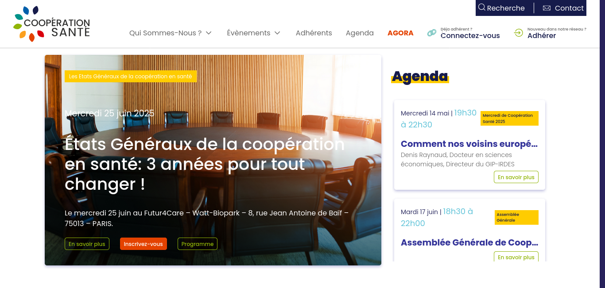Click the envelope Contact icon
Viewport: 605px width, 288px height.
coord(547,8)
